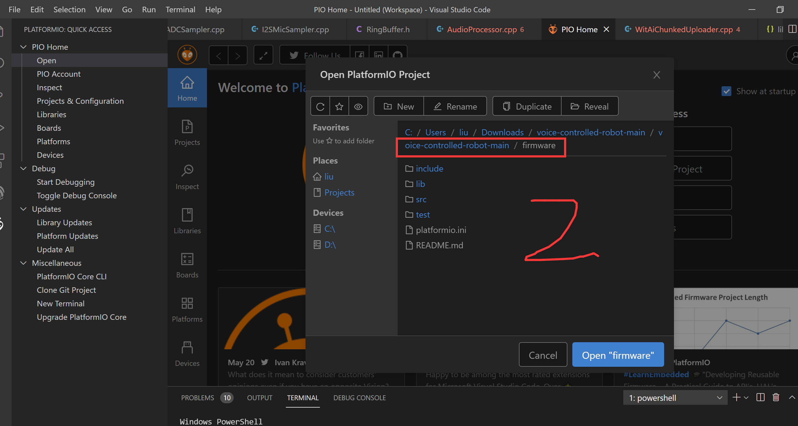Switch to the AudioProcessor.cpp tab
Screen dimensions: 798x426
pyautogui.click(x=481, y=29)
